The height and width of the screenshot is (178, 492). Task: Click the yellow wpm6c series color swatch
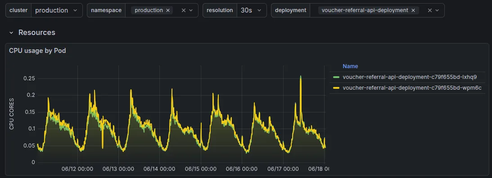click(x=336, y=88)
